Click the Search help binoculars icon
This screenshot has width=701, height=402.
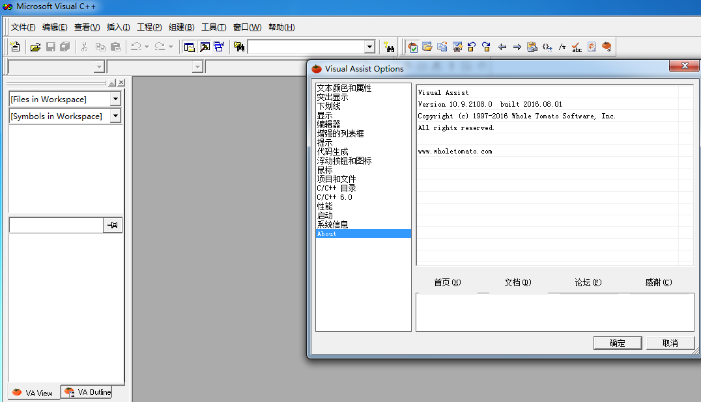(x=389, y=47)
